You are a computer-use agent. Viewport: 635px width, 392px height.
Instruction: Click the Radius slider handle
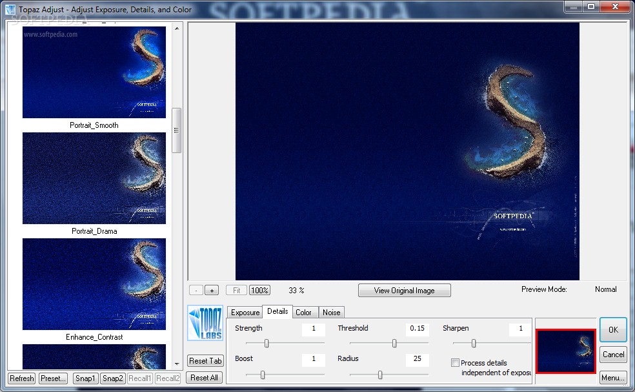(x=380, y=375)
